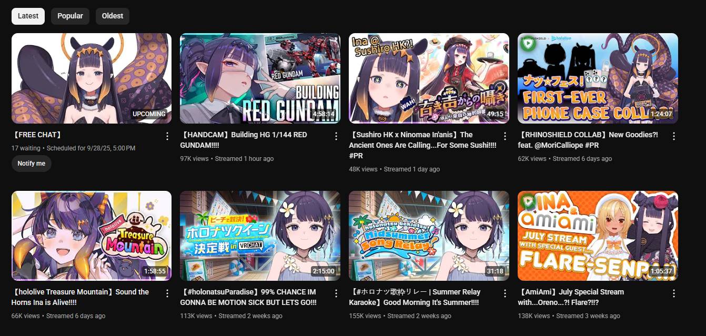Open three-dot menu for Building RED GUNDAM video
The image size is (706, 336).
point(336,136)
